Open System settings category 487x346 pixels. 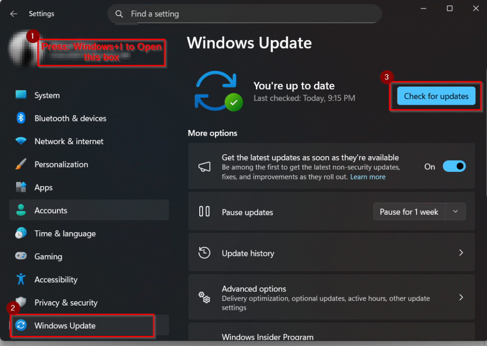pyautogui.click(x=89, y=95)
